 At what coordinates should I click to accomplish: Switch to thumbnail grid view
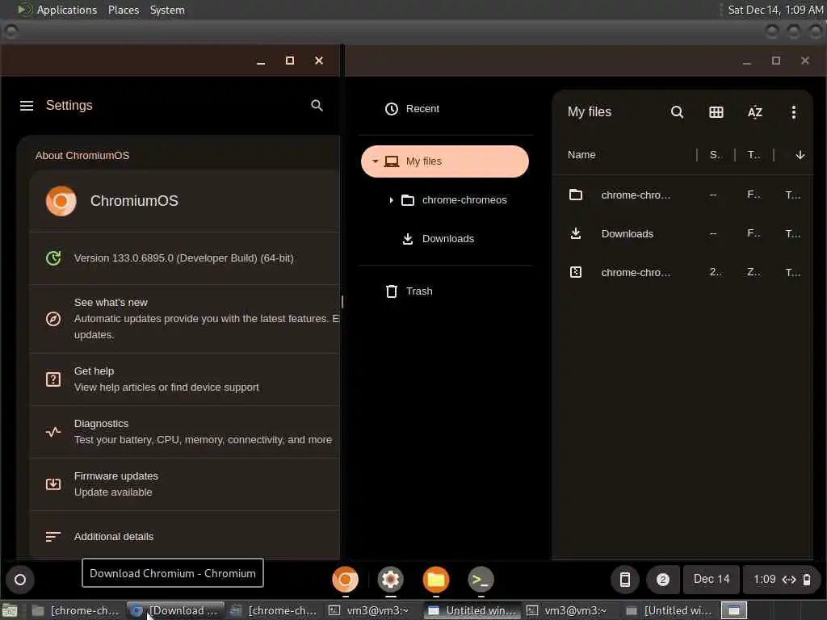(716, 111)
